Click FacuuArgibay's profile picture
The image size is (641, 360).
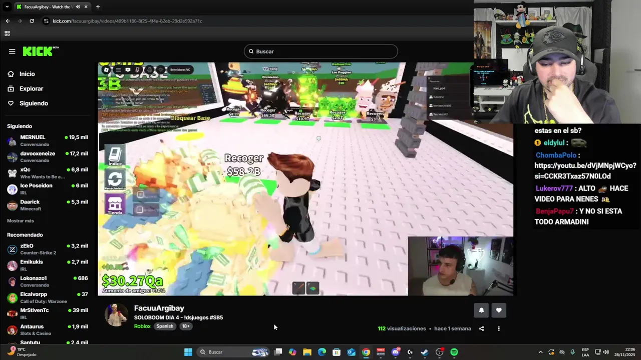(x=116, y=315)
